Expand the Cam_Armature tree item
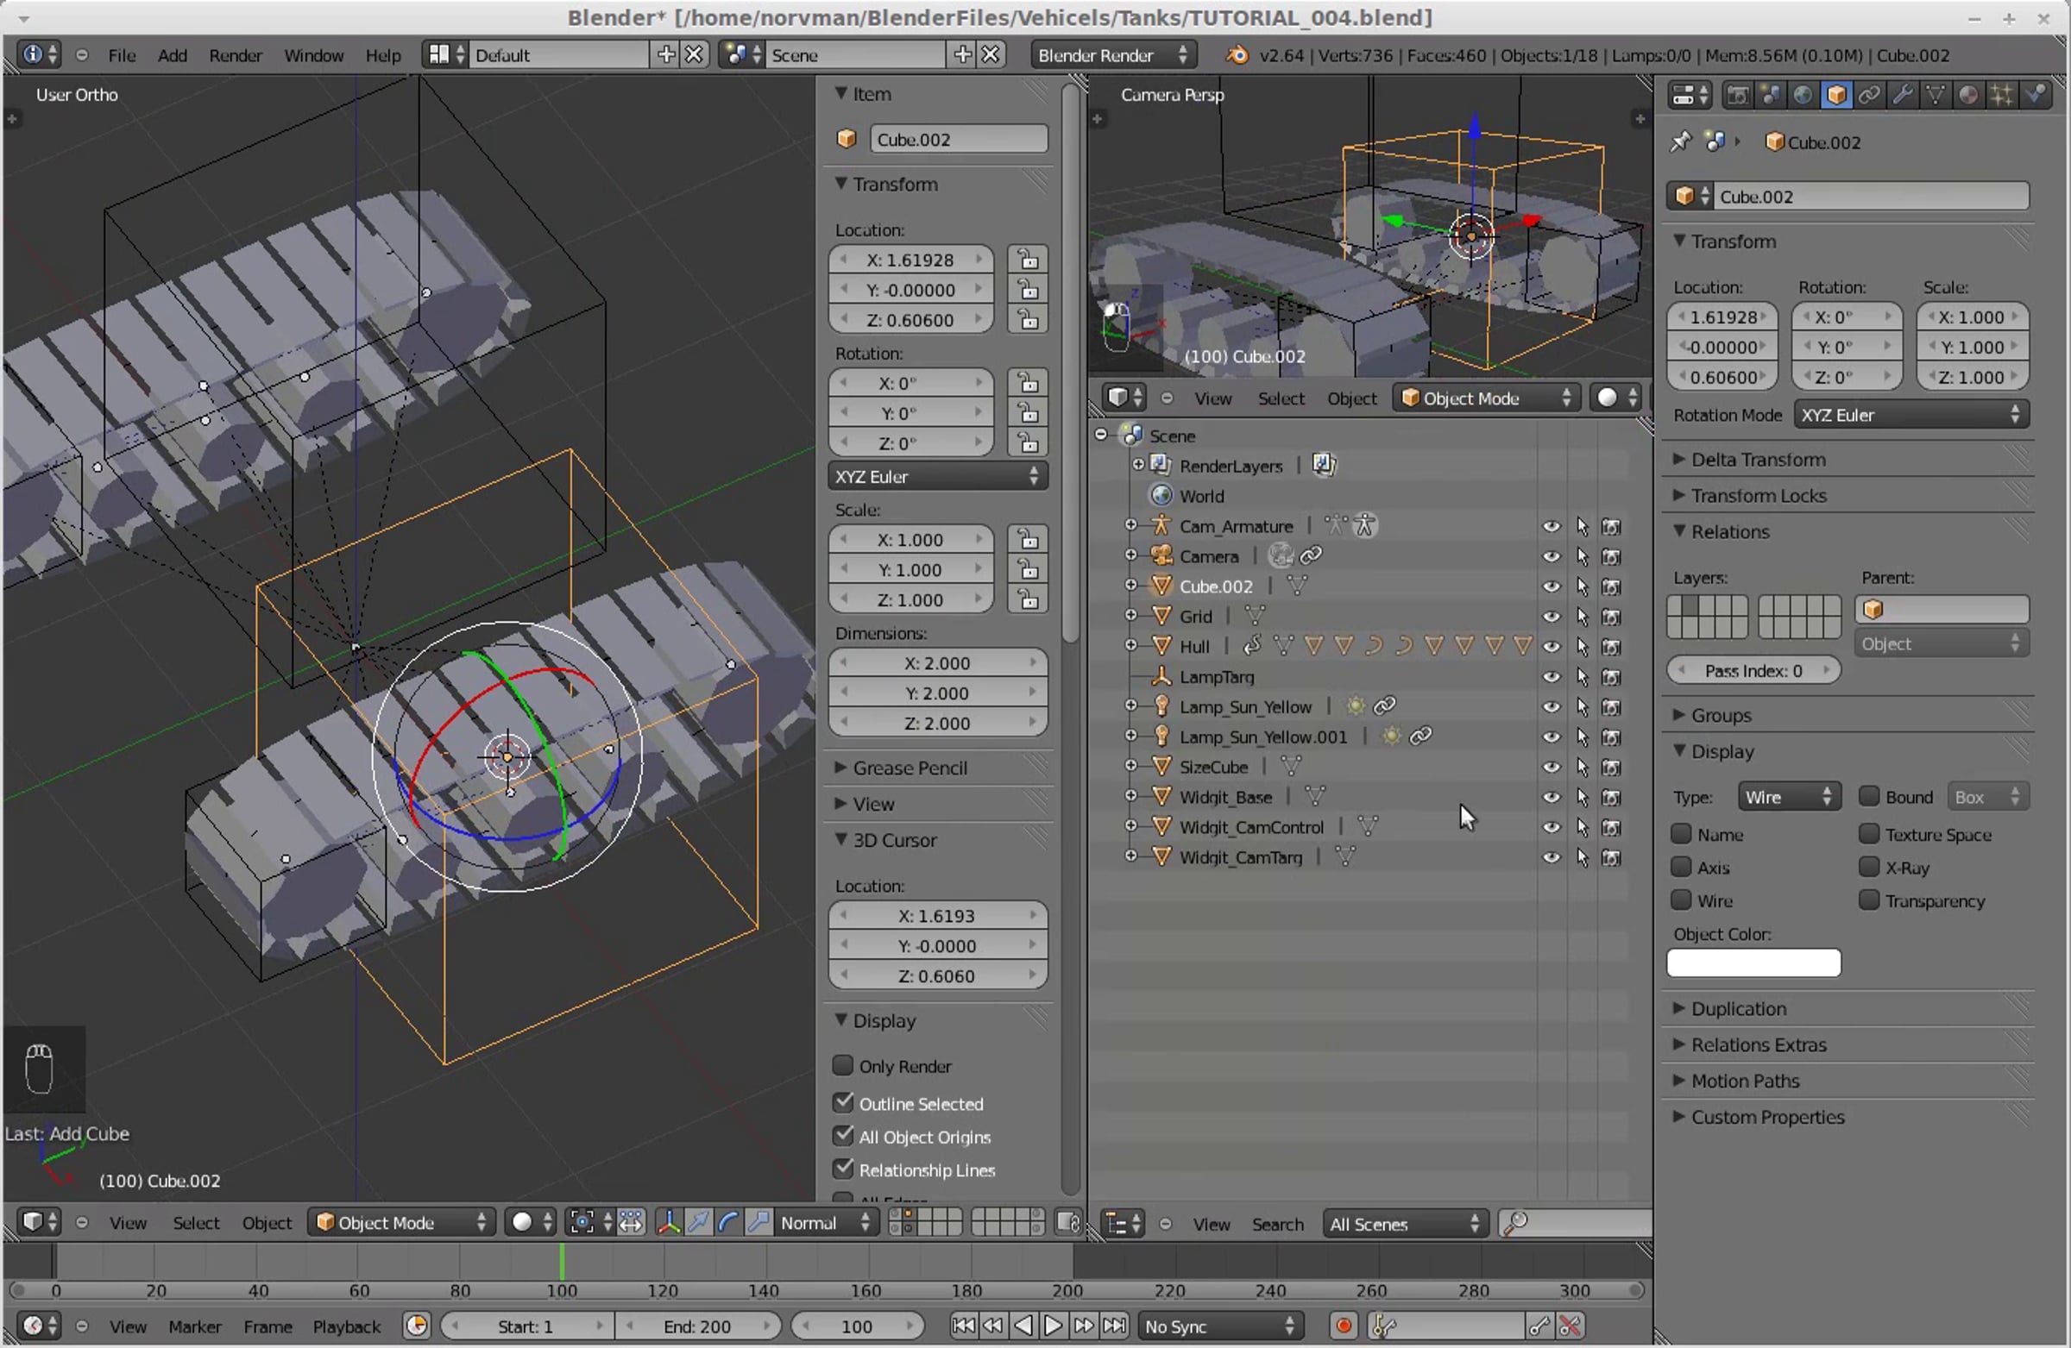Image resolution: width=2071 pixels, height=1348 pixels. pyautogui.click(x=1130, y=526)
